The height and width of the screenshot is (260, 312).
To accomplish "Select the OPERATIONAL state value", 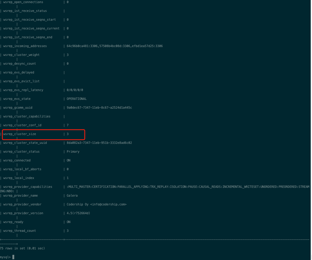I will click(77, 99).
